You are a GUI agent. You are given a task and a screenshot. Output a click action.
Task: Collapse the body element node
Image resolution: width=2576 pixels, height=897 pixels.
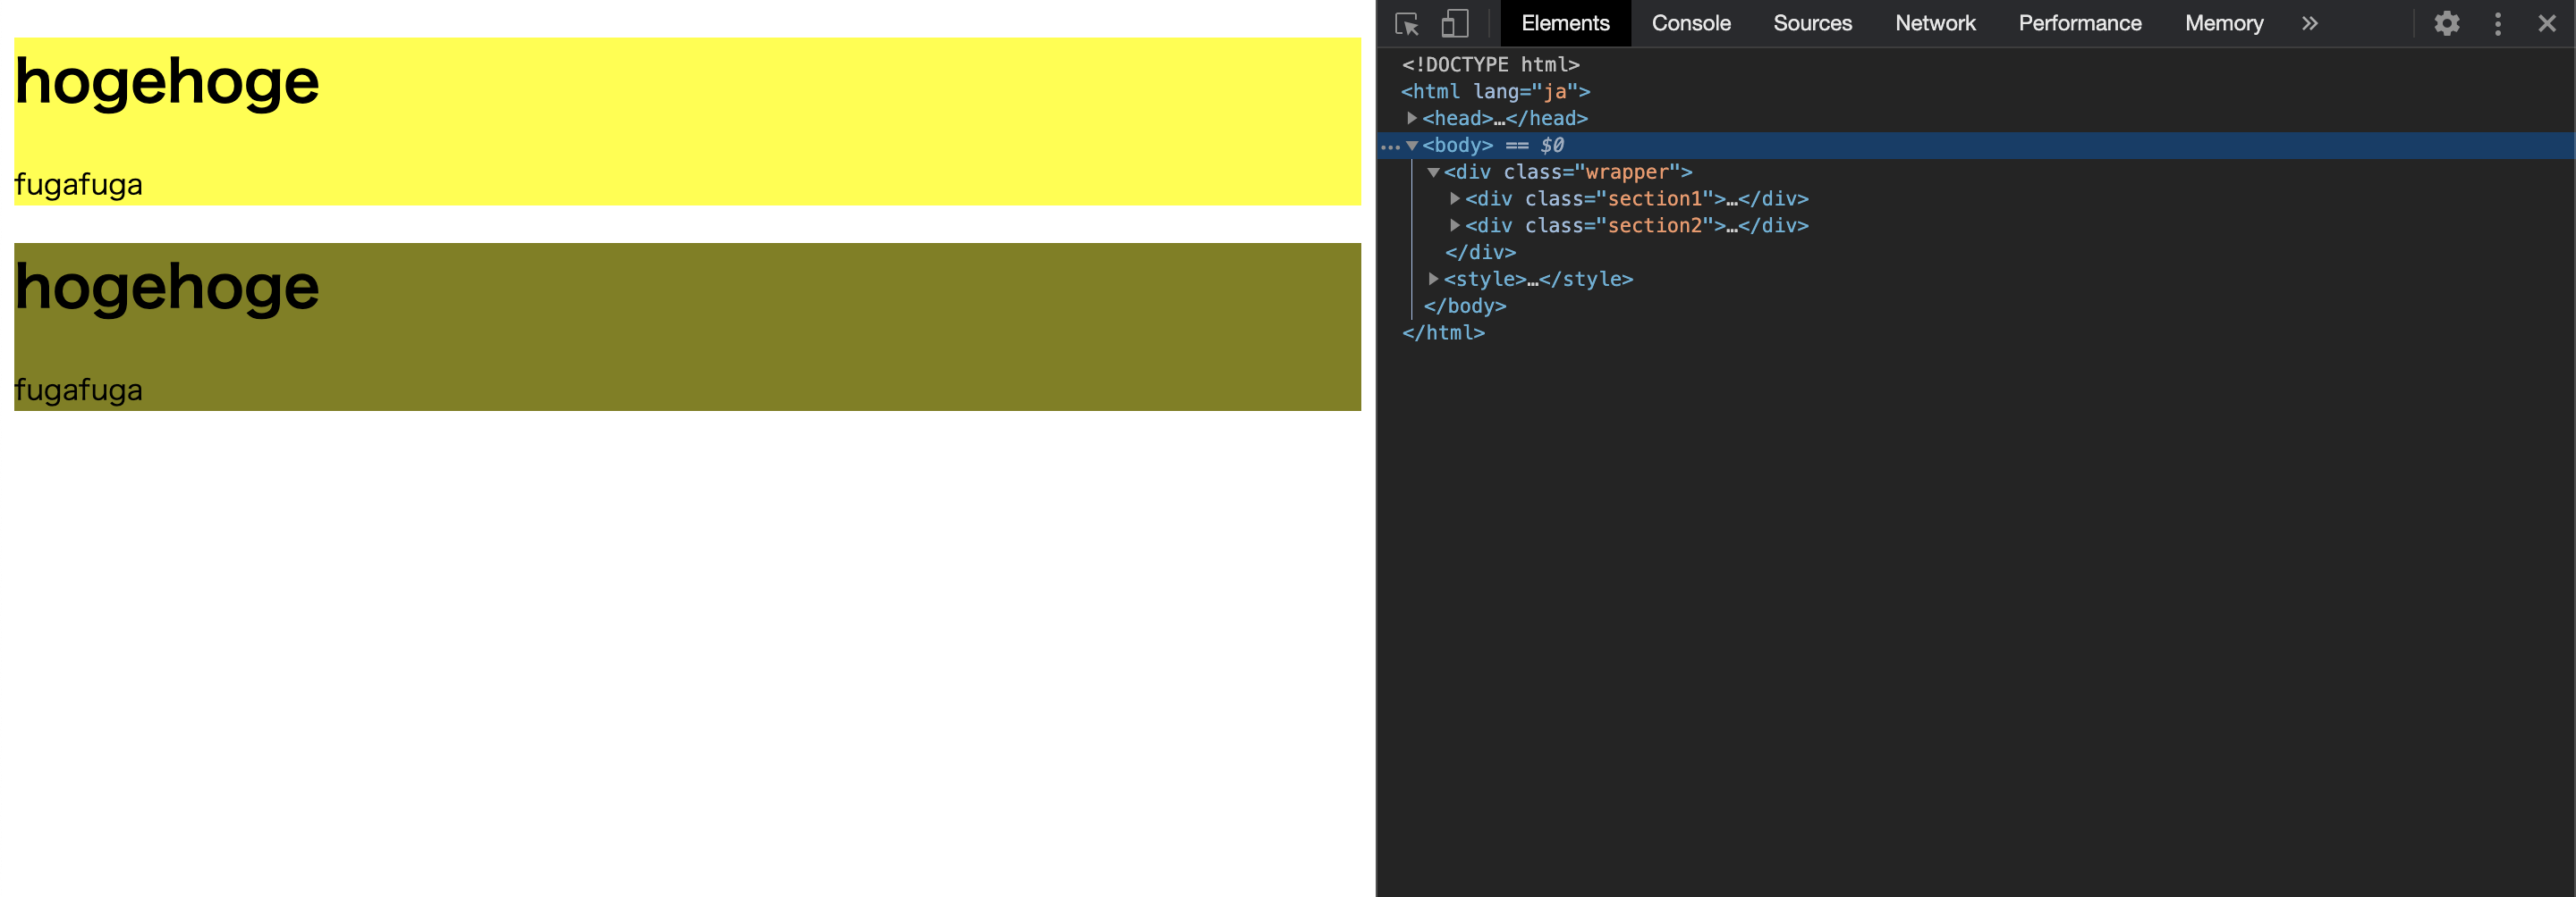1413,145
